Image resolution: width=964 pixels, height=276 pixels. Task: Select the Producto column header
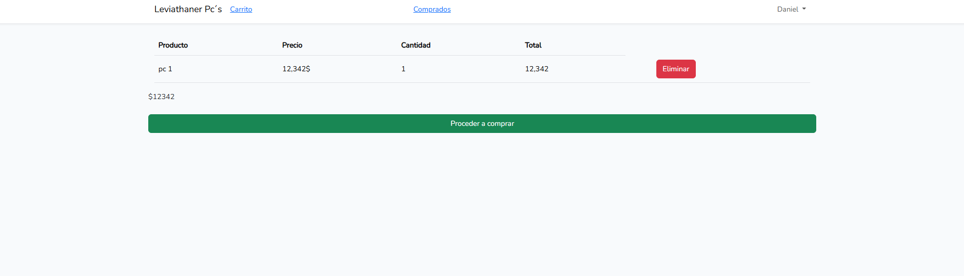(x=173, y=45)
